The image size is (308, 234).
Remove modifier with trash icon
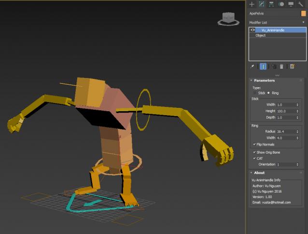[281, 66]
